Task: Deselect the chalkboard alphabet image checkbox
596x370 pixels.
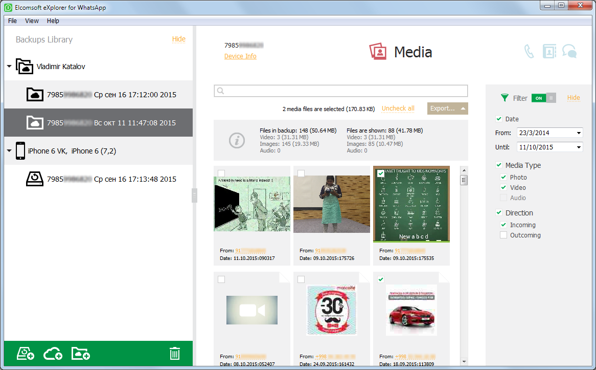Action: (380, 173)
